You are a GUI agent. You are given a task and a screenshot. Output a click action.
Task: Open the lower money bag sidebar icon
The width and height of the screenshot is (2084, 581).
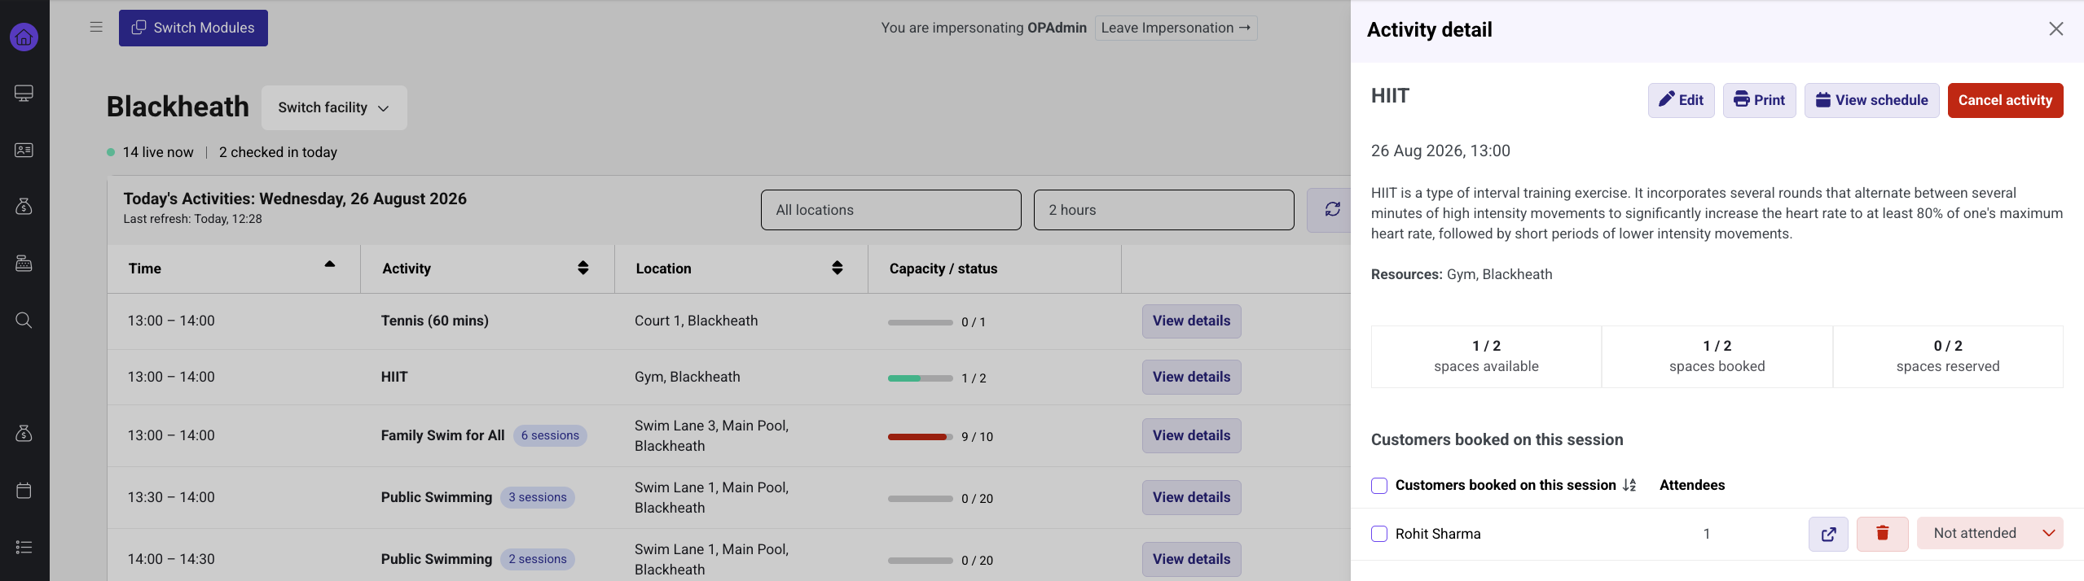click(24, 433)
